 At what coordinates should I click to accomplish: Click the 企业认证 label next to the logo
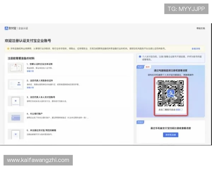23,28
